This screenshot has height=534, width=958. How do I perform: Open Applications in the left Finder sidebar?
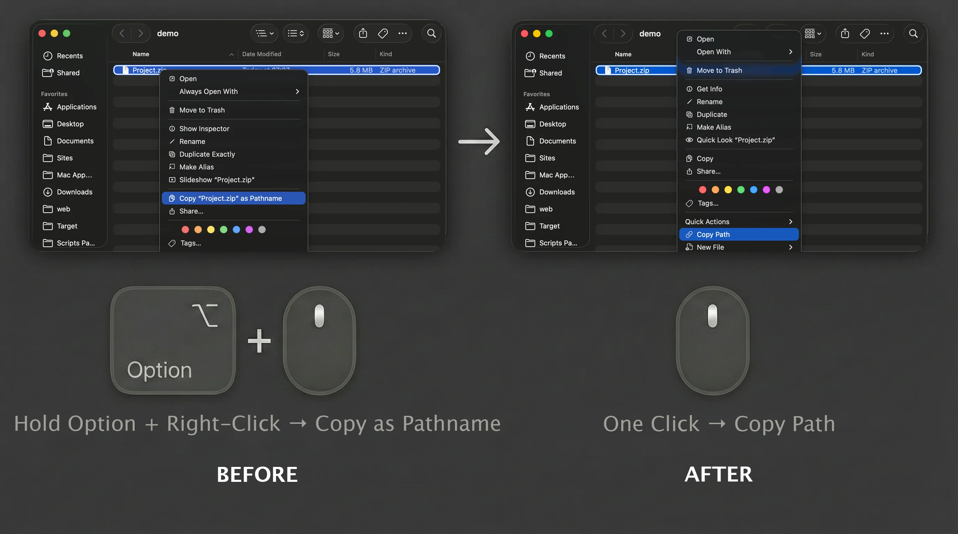pos(70,107)
